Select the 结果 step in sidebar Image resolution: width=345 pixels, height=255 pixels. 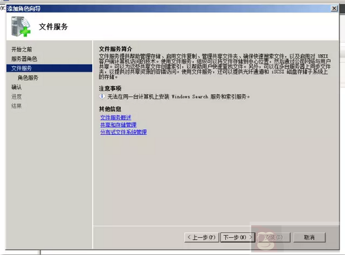tap(17, 106)
